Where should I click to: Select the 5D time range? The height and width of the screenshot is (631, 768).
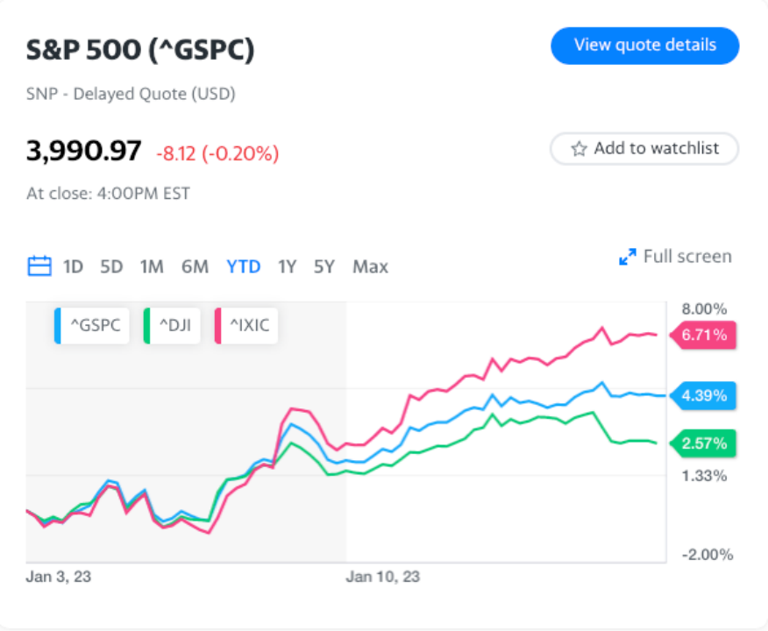click(x=111, y=266)
